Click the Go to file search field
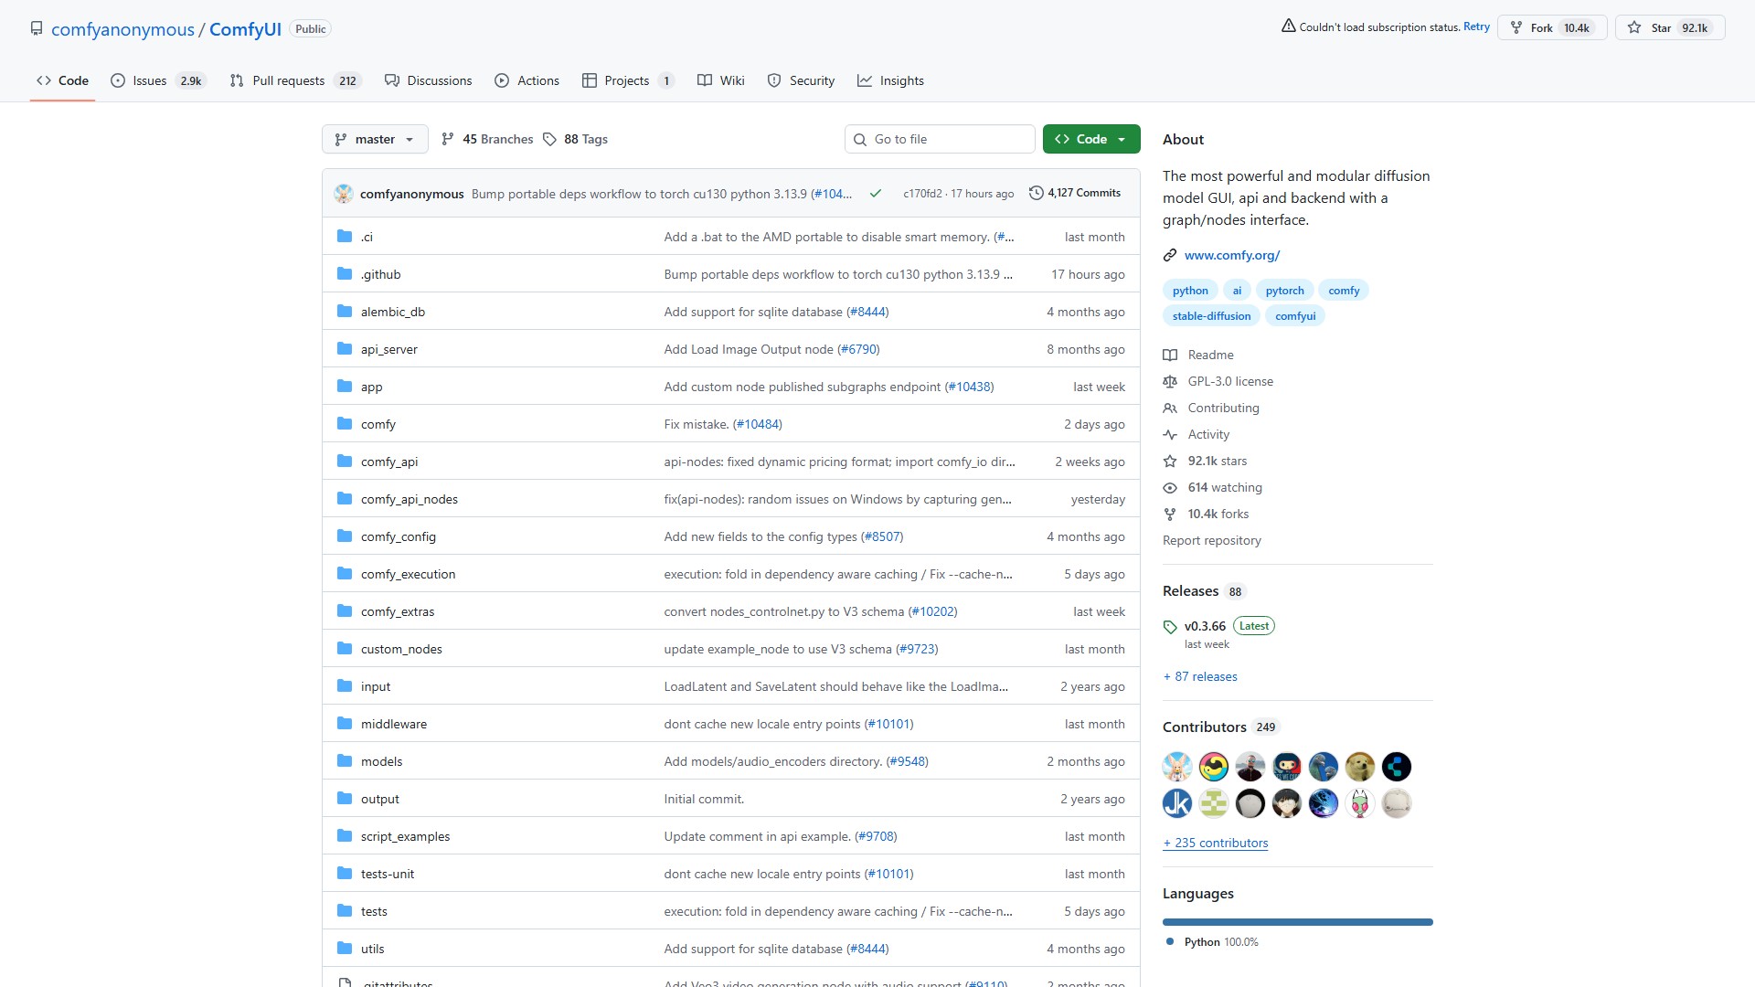This screenshot has width=1755, height=987. (x=940, y=139)
